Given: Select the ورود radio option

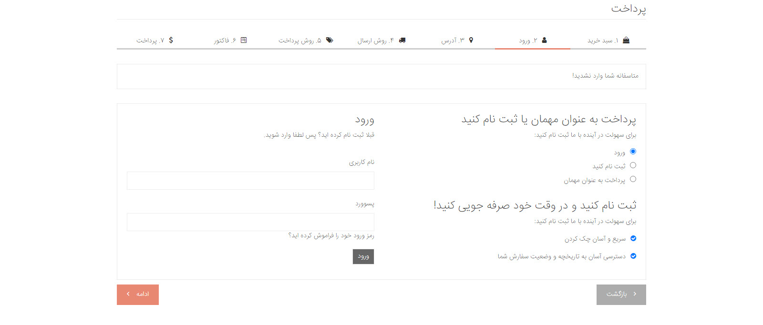Looking at the screenshot, I should (633, 152).
